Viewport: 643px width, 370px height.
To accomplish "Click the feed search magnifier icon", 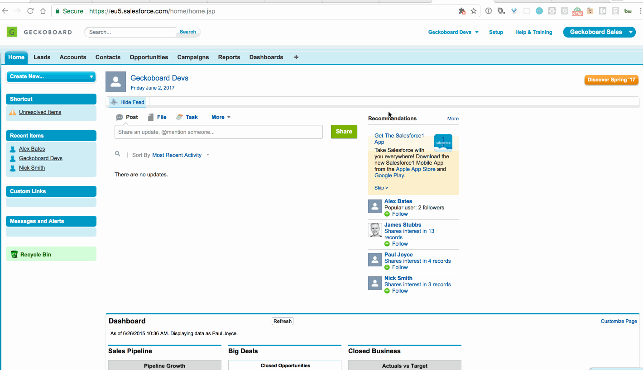I will point(118,154).
